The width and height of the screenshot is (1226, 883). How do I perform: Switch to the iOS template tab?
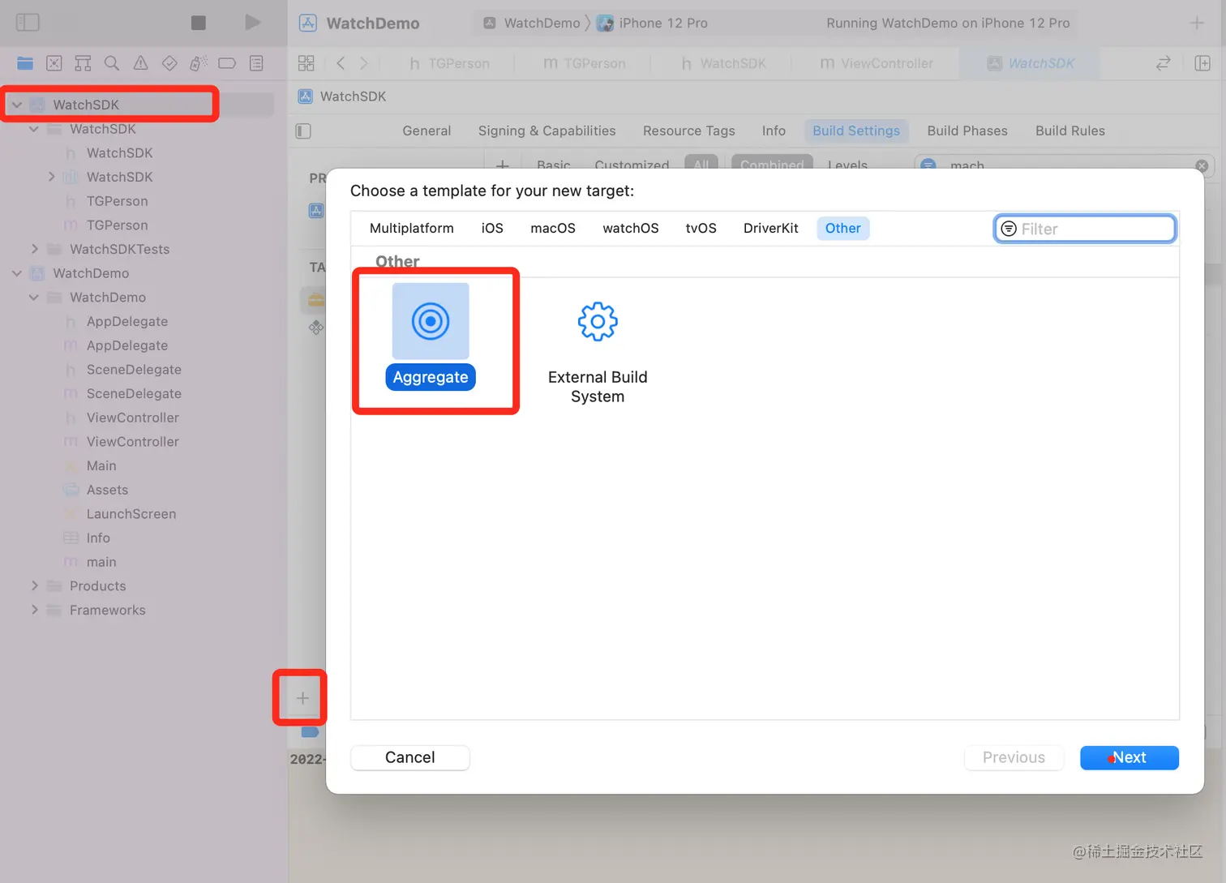click(x=492, y=229)
